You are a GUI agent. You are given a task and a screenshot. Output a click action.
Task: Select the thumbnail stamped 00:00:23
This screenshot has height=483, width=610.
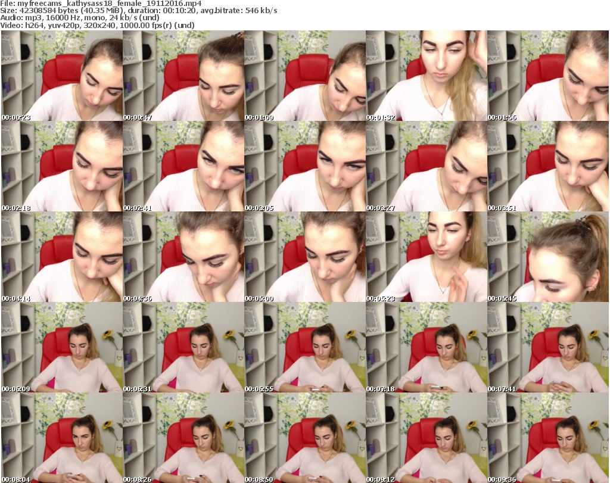click(62, 76)
